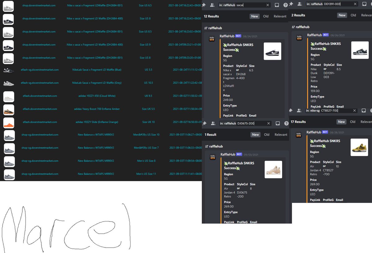The height and width of the screenshot is (253, 372).
Task: Select Old tab in 2 Results panel
Action: pyautogui.click(x=353, y=15)
